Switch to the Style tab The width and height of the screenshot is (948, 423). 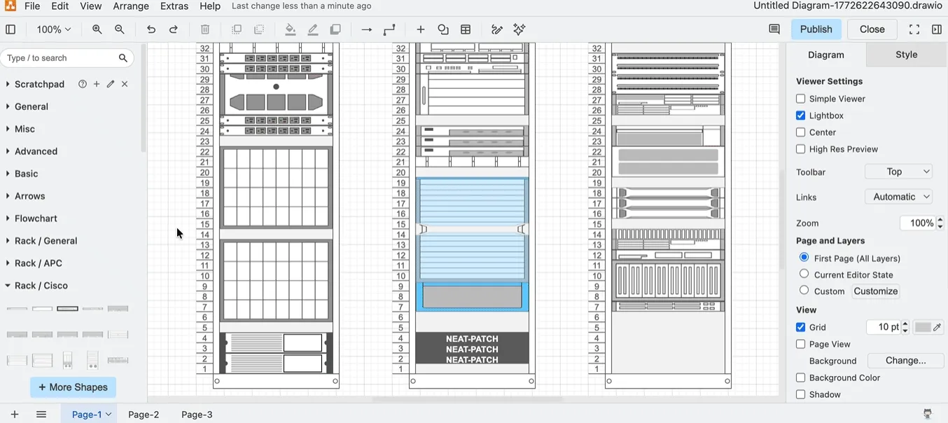(x=907, y=55)
